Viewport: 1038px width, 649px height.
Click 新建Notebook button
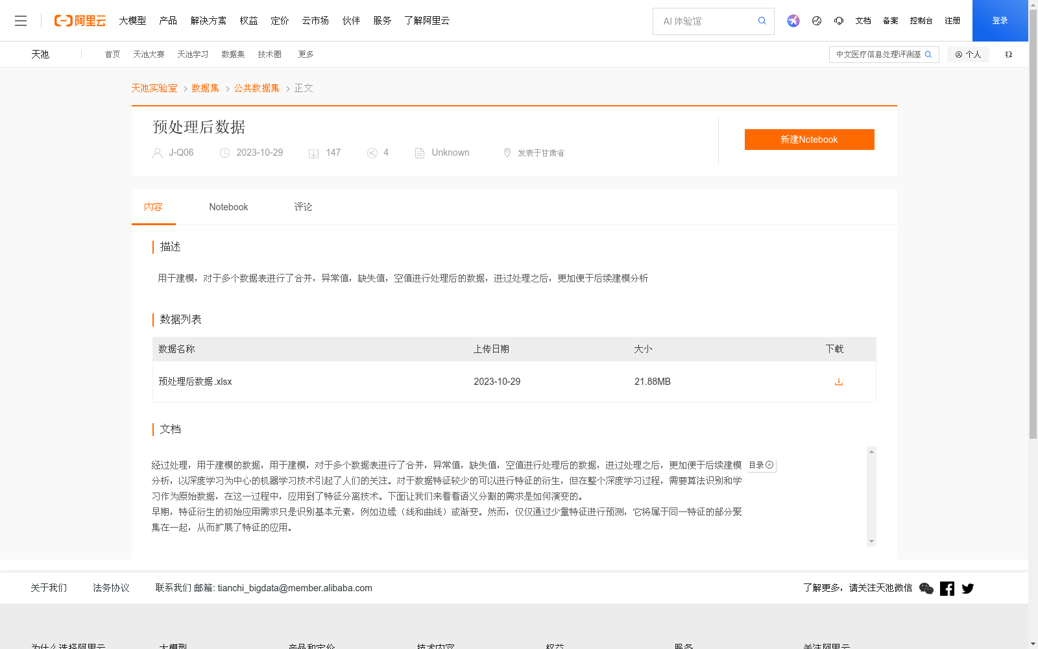[x=810, y=140]
